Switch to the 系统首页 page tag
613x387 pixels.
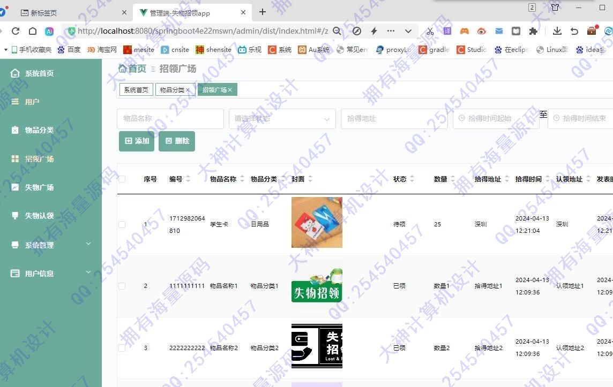coord(136,90)
